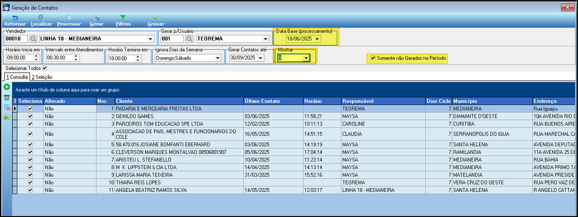Click the Gerar toolbar icon
Viewport: 578px width, 217px height.
[x=97, y=18]
